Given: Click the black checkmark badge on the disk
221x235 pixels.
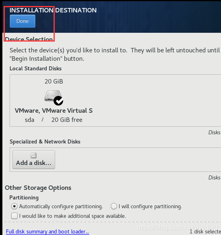Looking at the screenshot, I should point(58,101).
